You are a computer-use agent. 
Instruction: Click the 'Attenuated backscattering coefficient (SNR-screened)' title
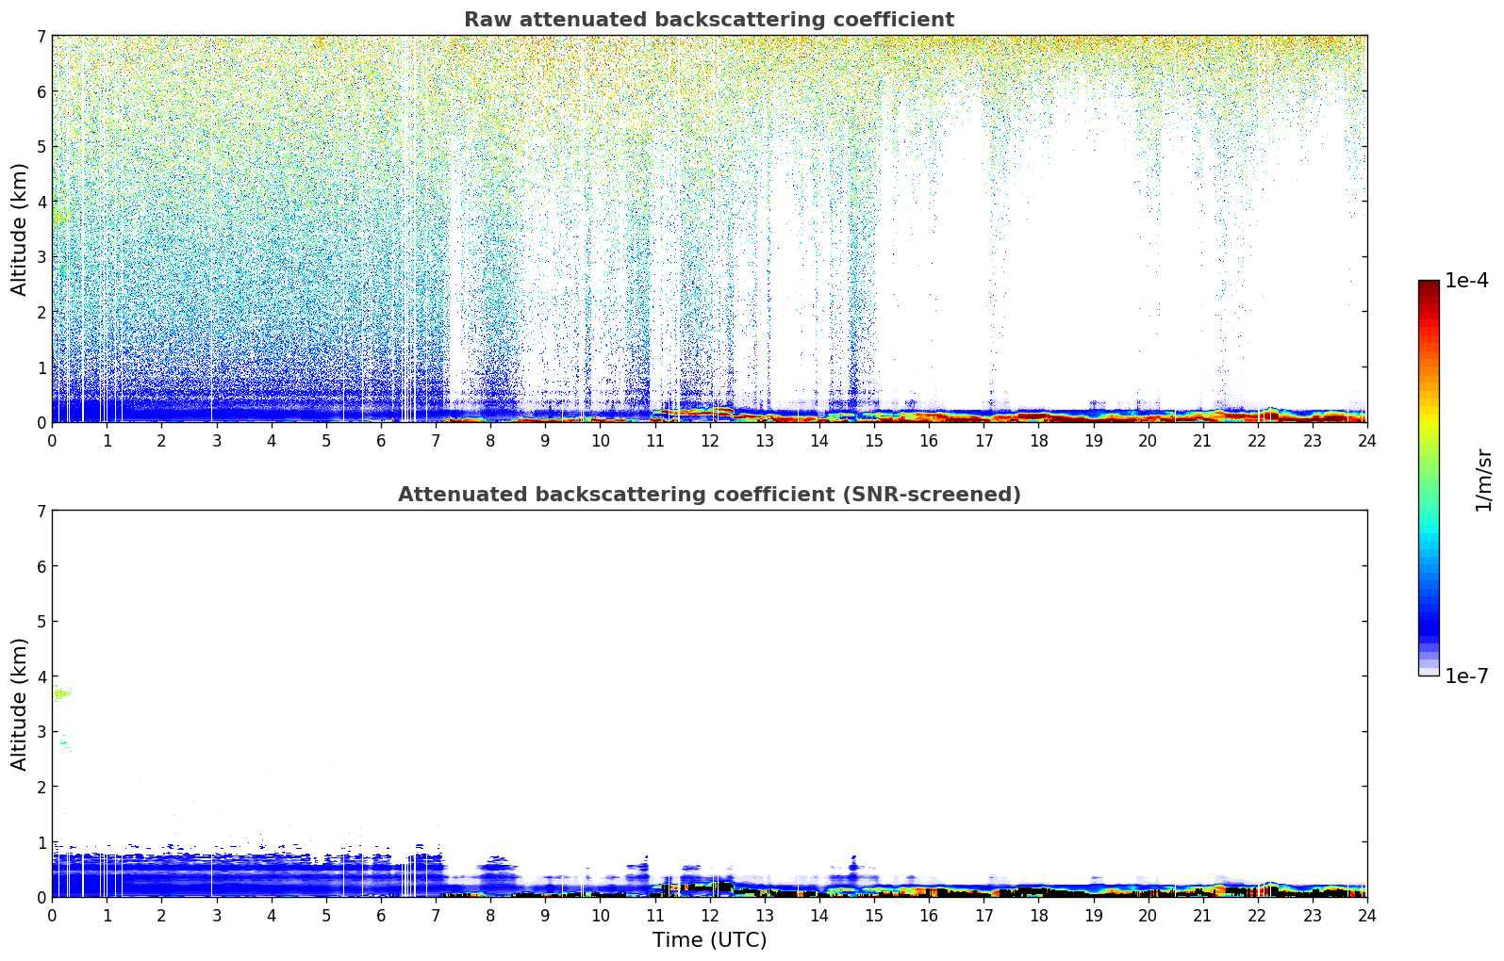click(x=709, y=495)
